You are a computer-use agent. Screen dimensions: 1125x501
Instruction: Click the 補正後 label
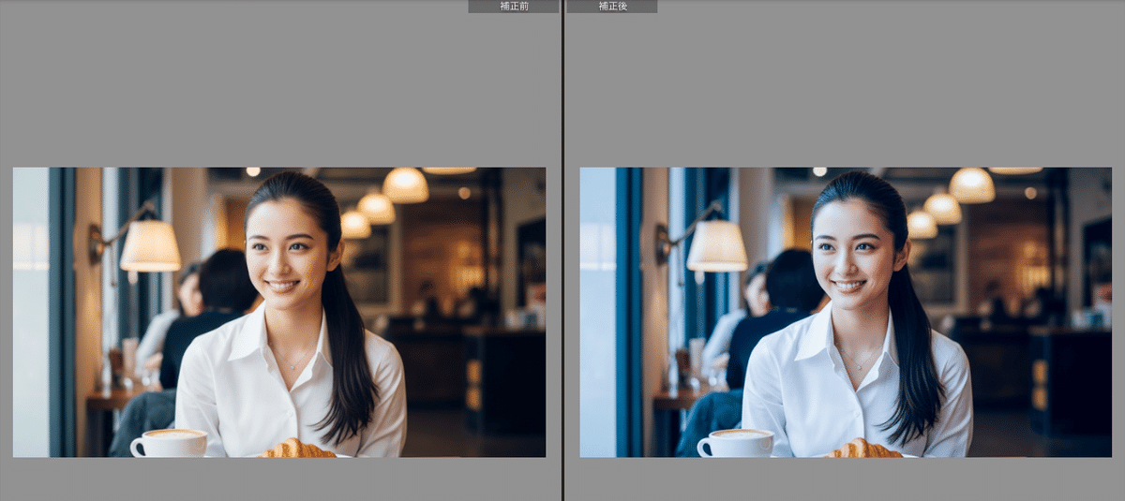(611, 7)
